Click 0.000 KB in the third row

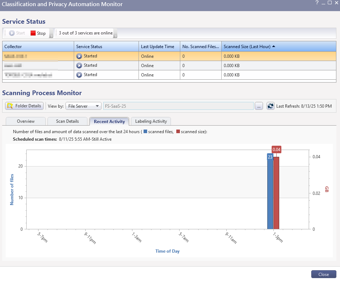point(232,75)
